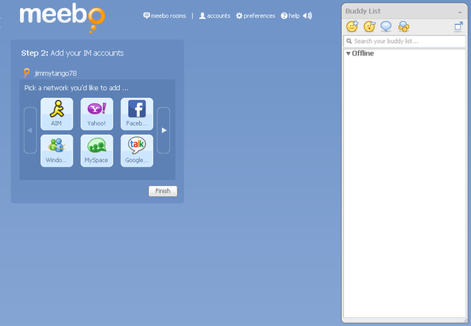Screen dimensions: 471x326
Task: Start a new chat with speech bubble icon
Action: [x=386, y=26]
